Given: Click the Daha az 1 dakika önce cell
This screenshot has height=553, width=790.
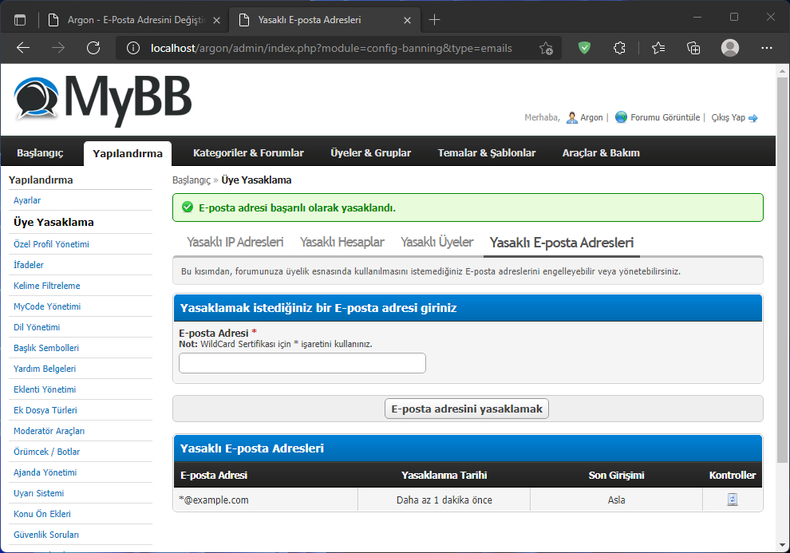Looking at the screenshot, I should point(444,500).
